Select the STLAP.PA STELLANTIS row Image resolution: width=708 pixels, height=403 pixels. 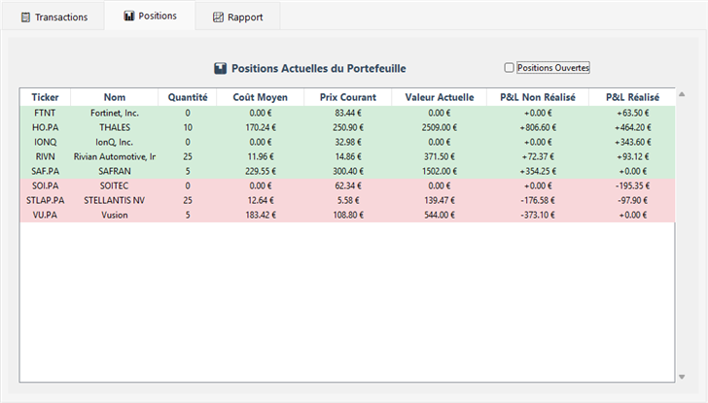tap(115, 200)
